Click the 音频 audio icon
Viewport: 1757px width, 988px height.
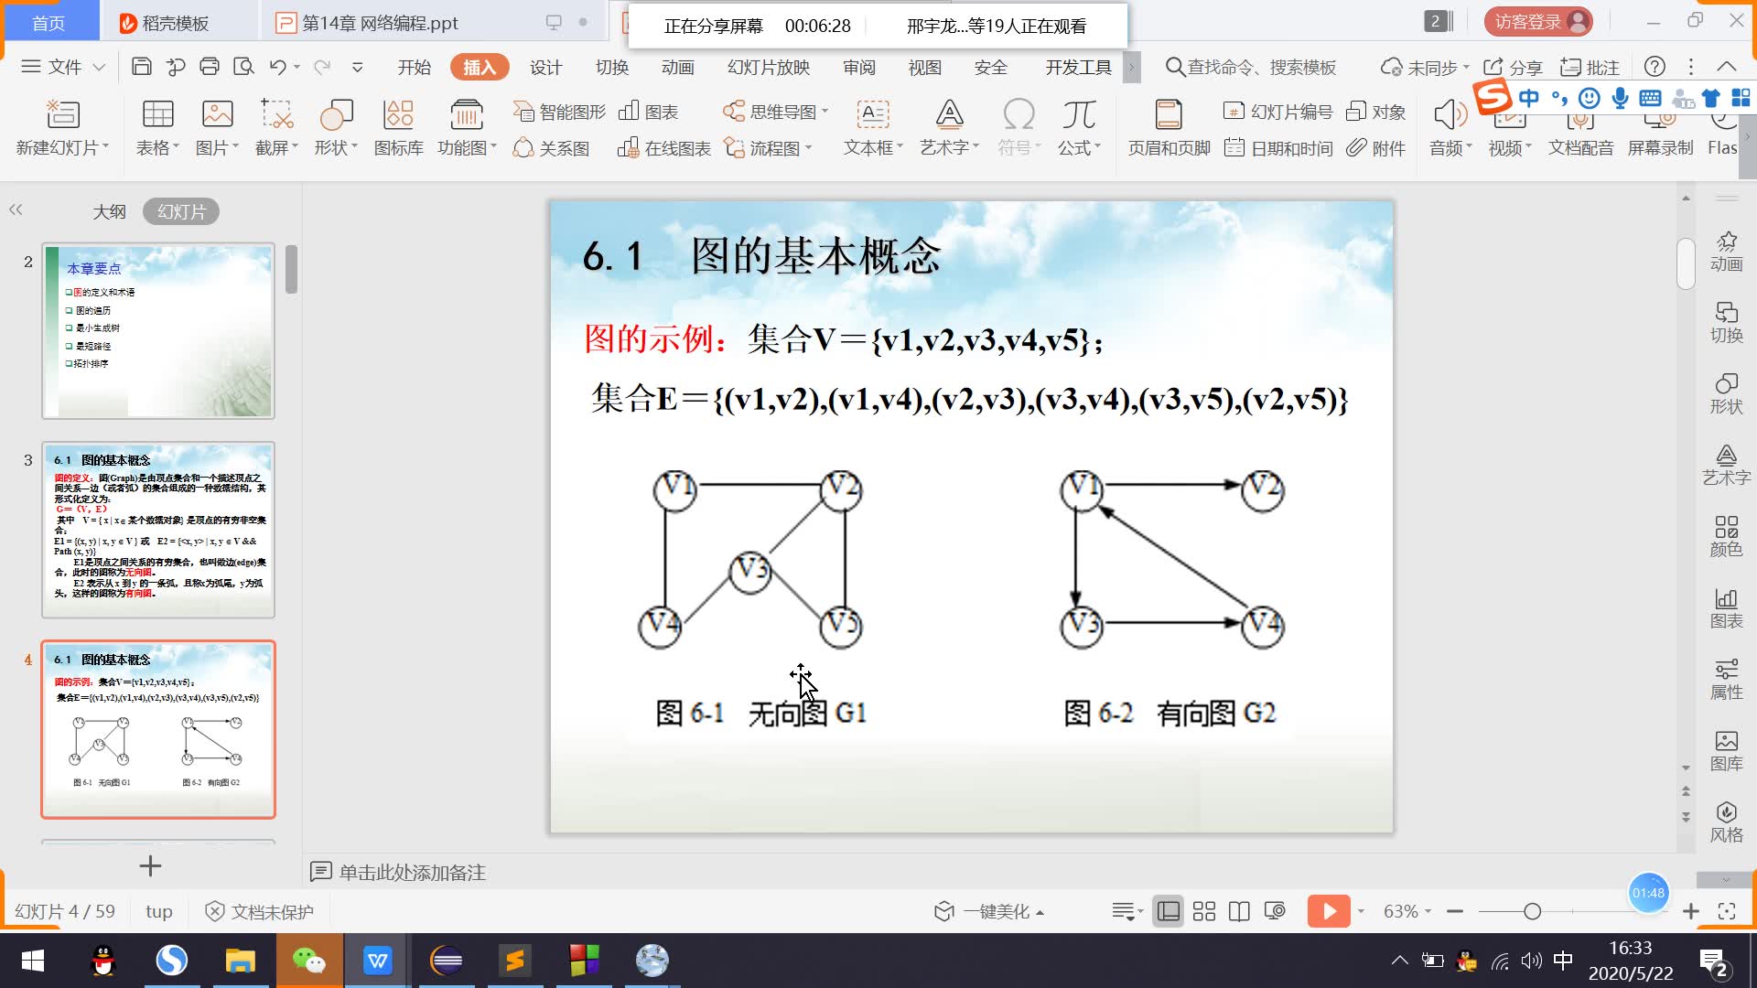pyautogui.click(x=1450, y=115)
